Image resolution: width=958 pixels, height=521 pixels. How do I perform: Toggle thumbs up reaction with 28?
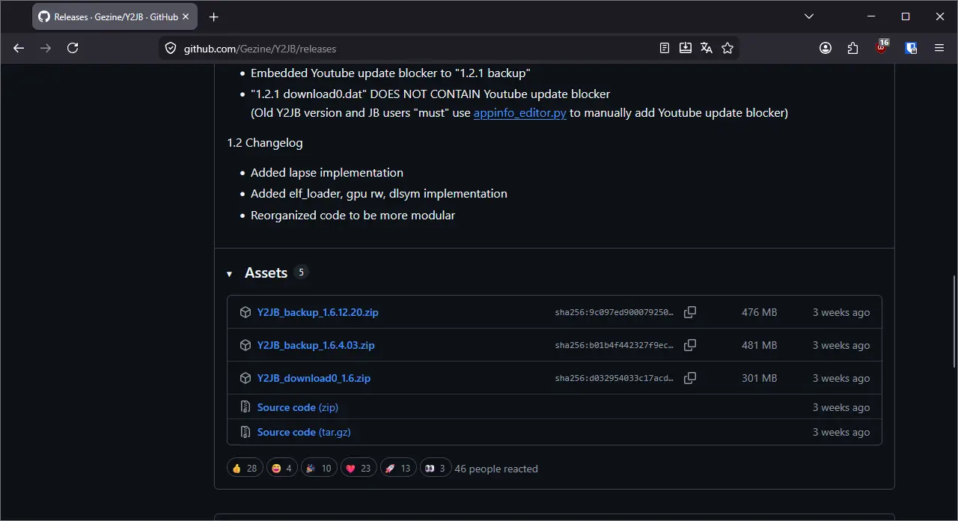point(245,469)
